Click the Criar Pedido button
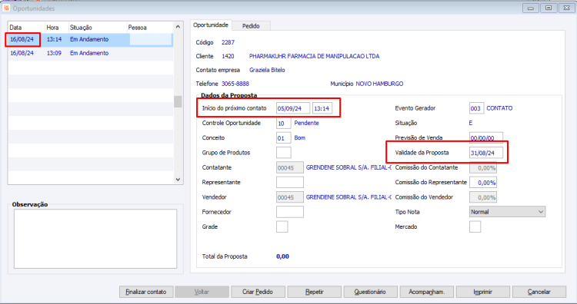 258,292
